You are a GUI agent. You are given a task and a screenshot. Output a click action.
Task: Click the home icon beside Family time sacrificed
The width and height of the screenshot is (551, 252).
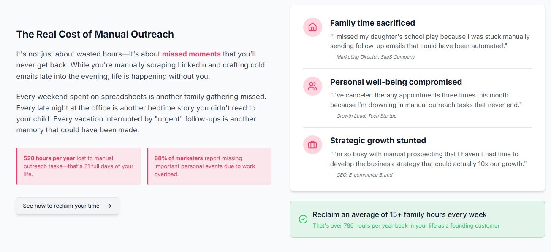point(312,27)
